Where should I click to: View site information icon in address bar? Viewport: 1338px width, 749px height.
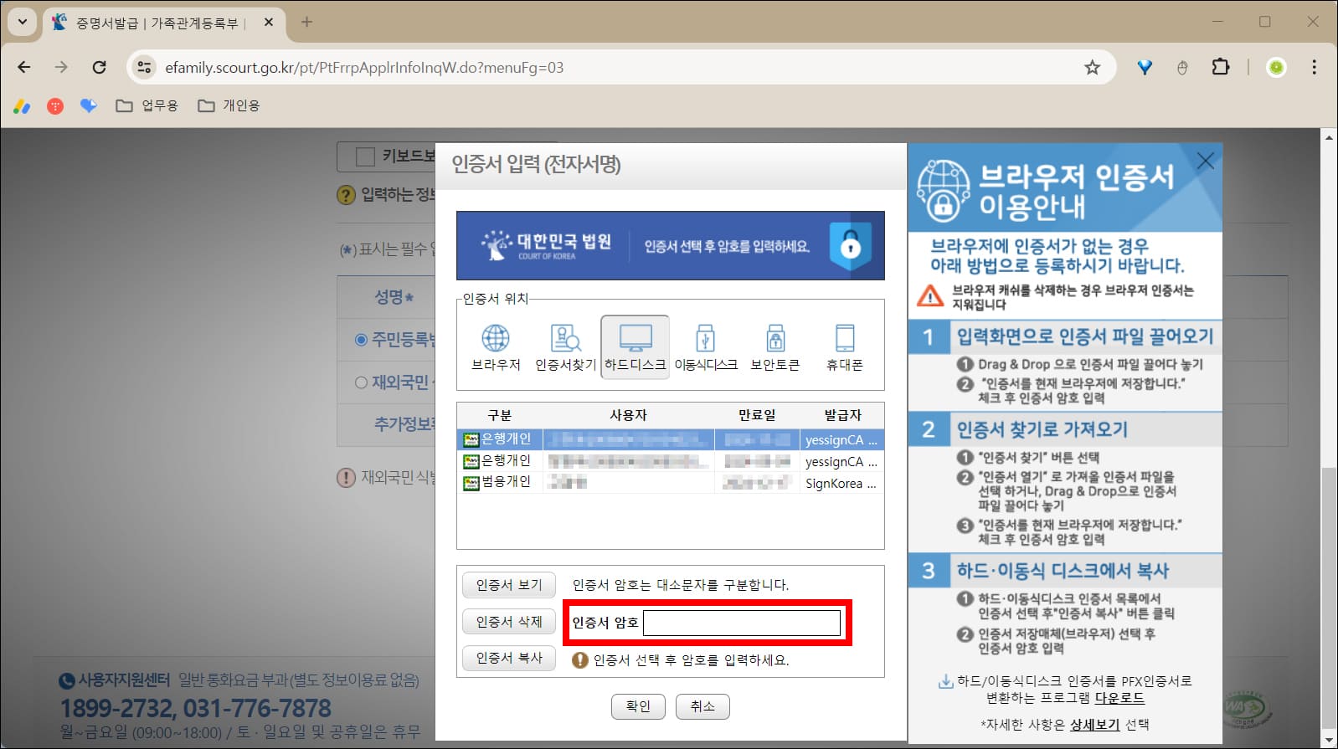click(x=144, y=67)
